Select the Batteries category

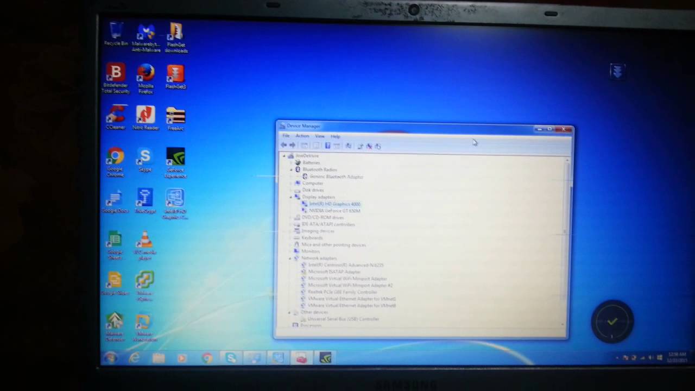[311, 162]
